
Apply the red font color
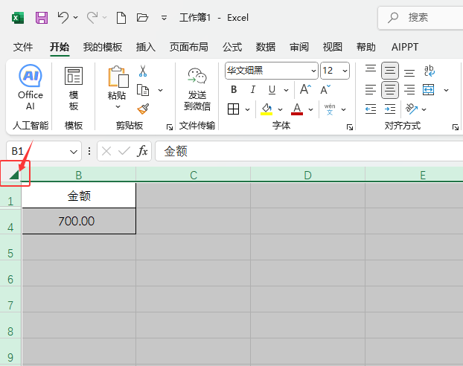tap(297, 109)
